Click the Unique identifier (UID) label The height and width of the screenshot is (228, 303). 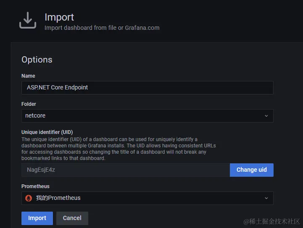pos(47,132)
